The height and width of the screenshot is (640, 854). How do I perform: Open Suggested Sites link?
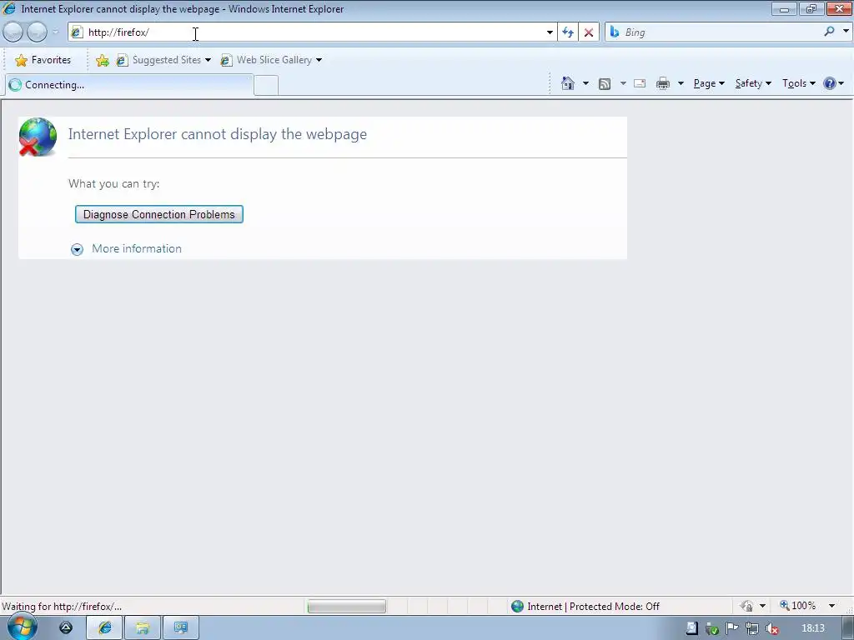click(x=163, y=60)
